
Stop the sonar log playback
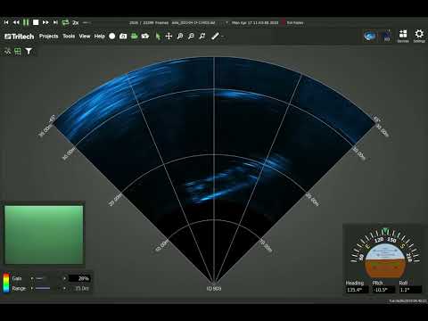[36, 22]
